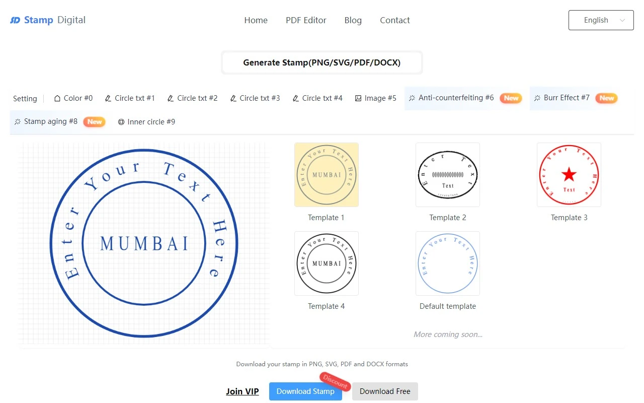Switch to Circle txt #2 tab
The image size is (644, 403).
pyautogui.click(x=192, y=98)
